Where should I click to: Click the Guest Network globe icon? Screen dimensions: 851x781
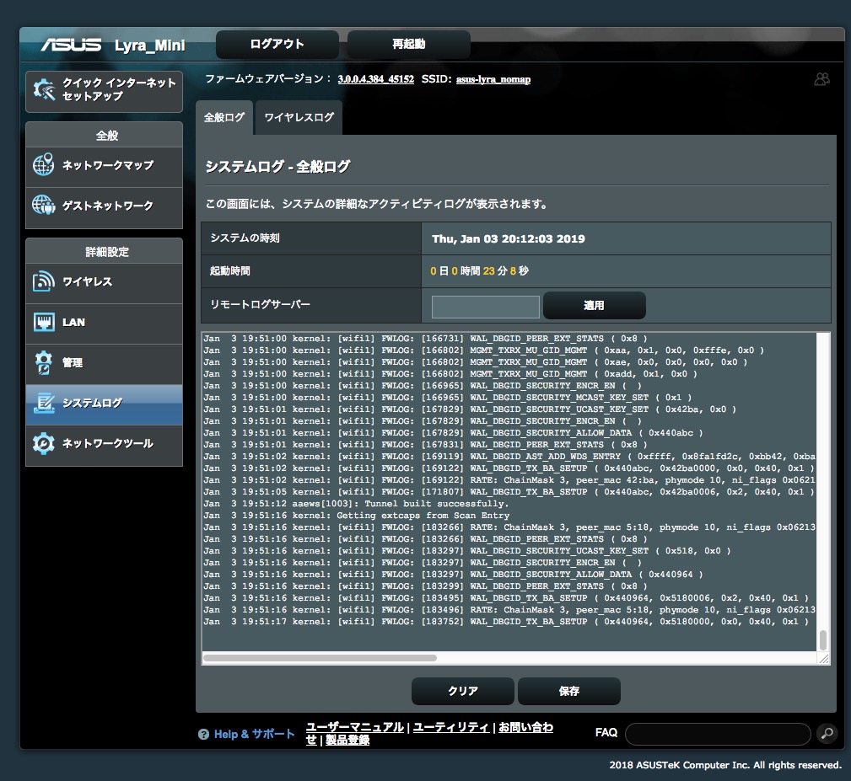tap(43, 205)
